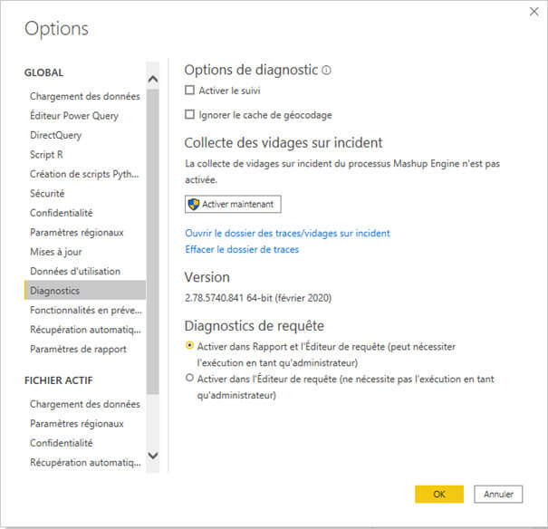Click the sidebar scroll up arrow
The height and width of the screenshot is (529, 548).
(x=153, y=79)
